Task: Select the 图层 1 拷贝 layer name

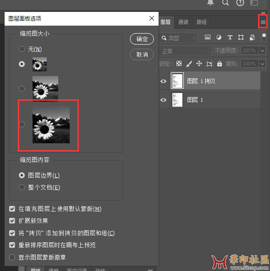Action: click(201, 81)
